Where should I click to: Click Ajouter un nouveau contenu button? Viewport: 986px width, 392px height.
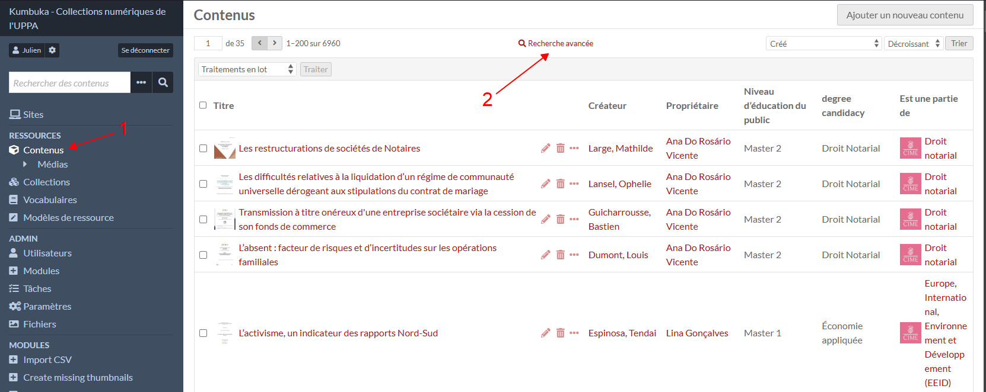pyautogui.click(x=905, y=15)
